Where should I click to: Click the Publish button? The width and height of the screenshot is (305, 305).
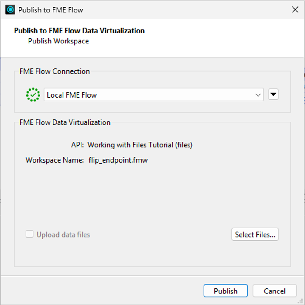pos(226,291)
